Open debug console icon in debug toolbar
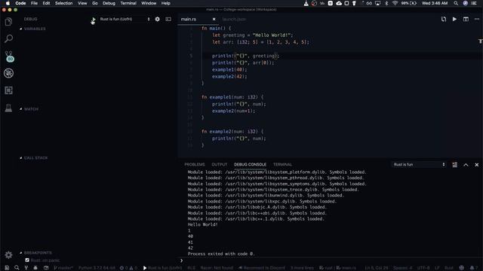The width and height of the screenshot is (483, 271). tap(168, 19)
